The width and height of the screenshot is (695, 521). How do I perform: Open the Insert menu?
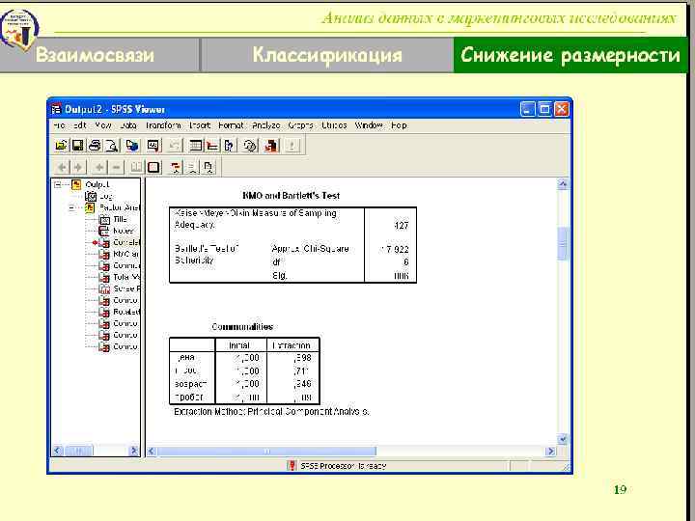click(200, 125)
